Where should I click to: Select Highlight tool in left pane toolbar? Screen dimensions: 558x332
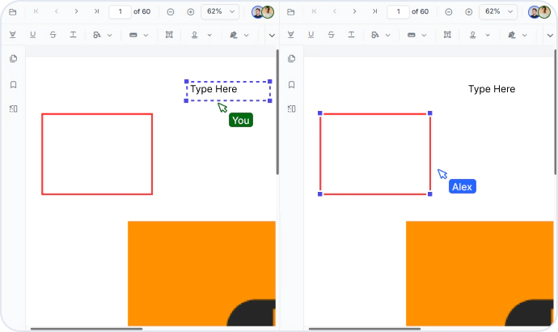point(12,35)
